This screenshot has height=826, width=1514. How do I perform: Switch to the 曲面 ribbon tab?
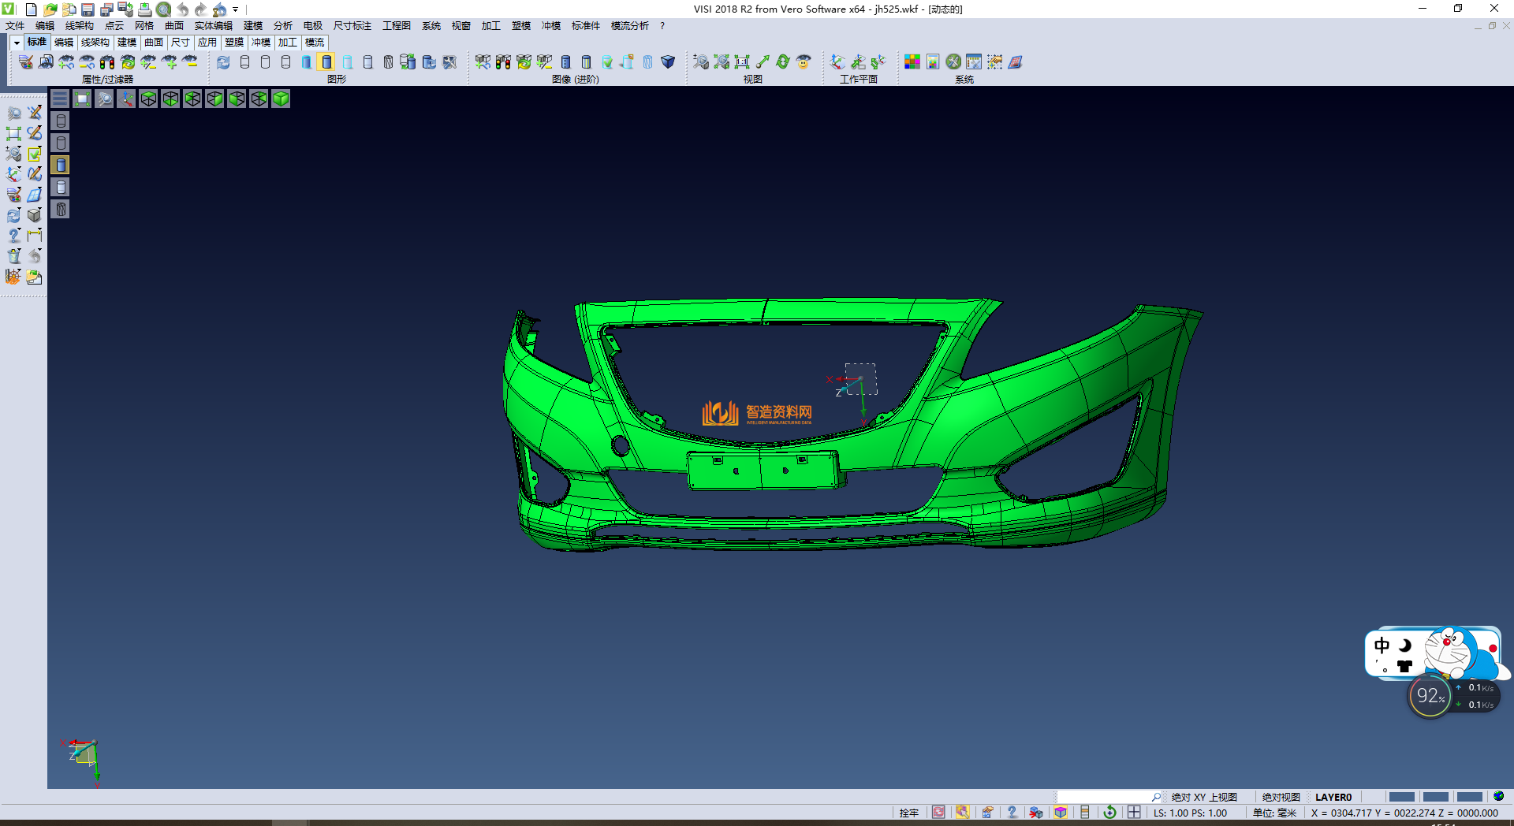(154, 43)
